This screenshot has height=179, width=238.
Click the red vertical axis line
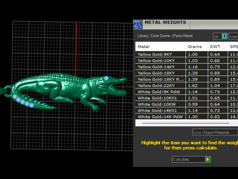coord(76,49)
